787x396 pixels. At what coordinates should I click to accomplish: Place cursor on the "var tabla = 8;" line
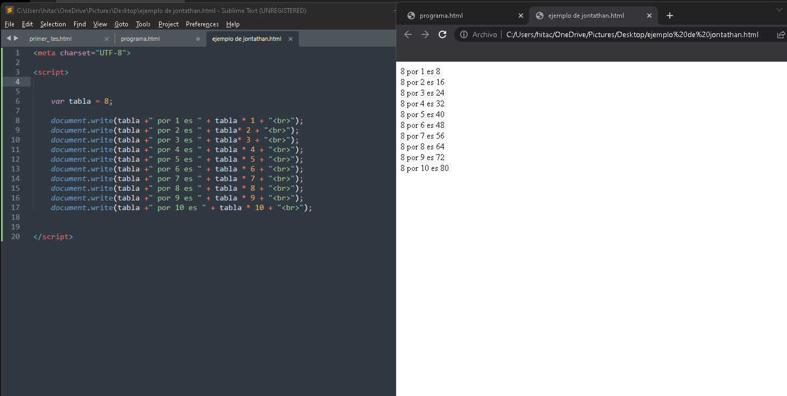click(x=82, y=101)
